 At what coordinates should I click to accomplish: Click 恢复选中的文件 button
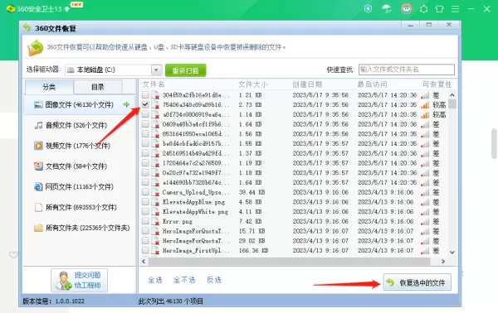click(417, 282)
